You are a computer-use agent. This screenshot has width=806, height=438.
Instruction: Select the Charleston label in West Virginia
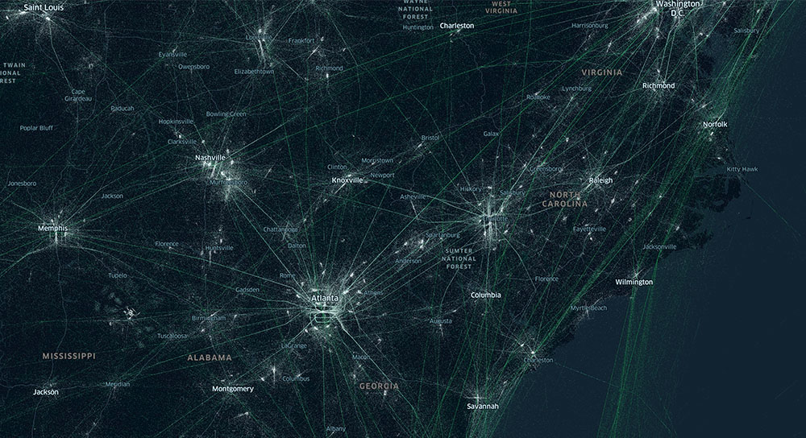click(x=457, y=25)
